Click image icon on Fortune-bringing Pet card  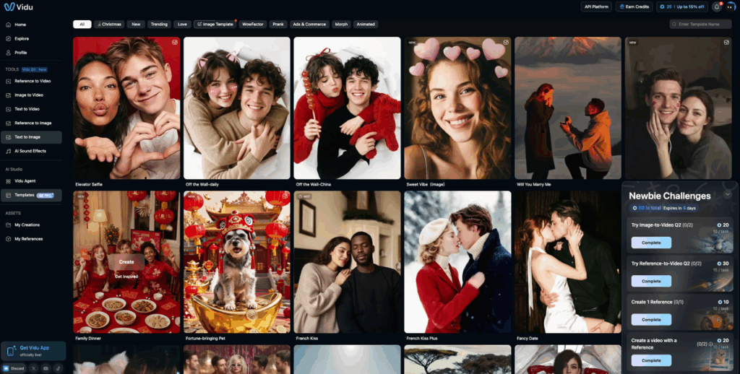[285, 196]
